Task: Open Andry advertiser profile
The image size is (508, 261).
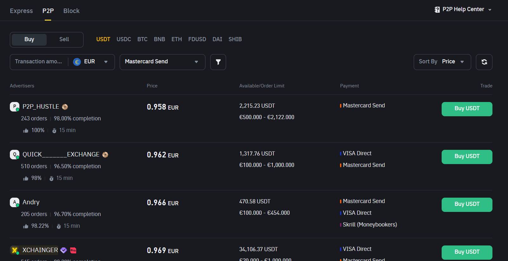Action: pyautogui.click(x=31, y=202)
